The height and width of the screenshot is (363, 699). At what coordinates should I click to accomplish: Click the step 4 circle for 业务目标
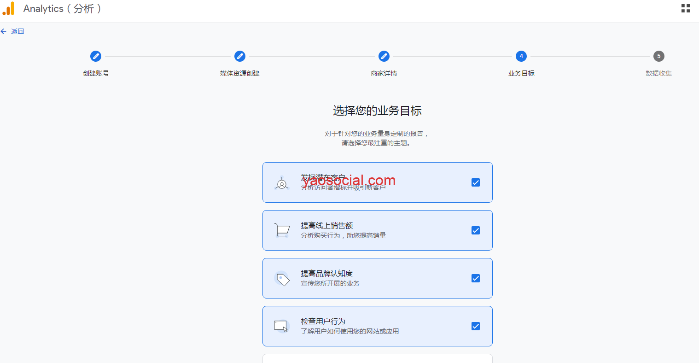click(521, 56)
